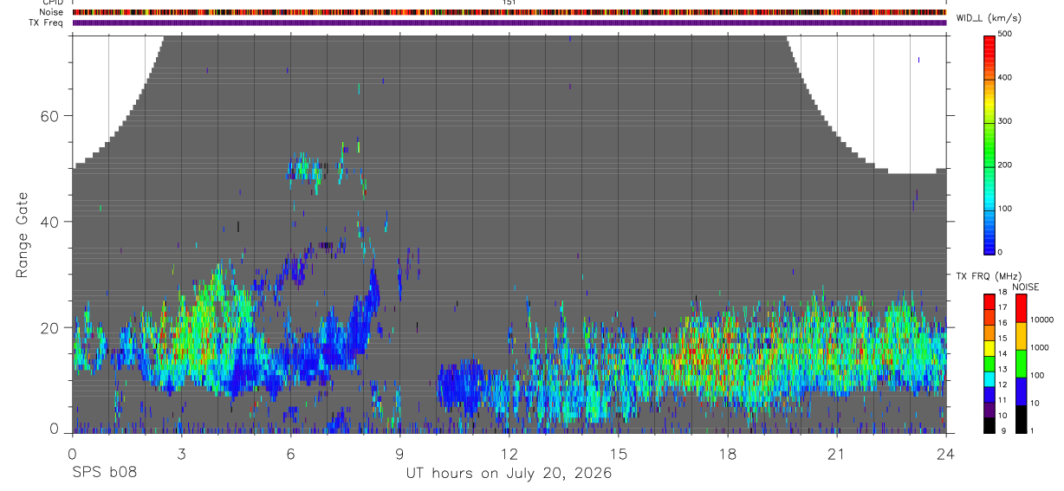Click the red top of the WID colorbar
Screen dimensions: 1064x491
coord(989,42)
